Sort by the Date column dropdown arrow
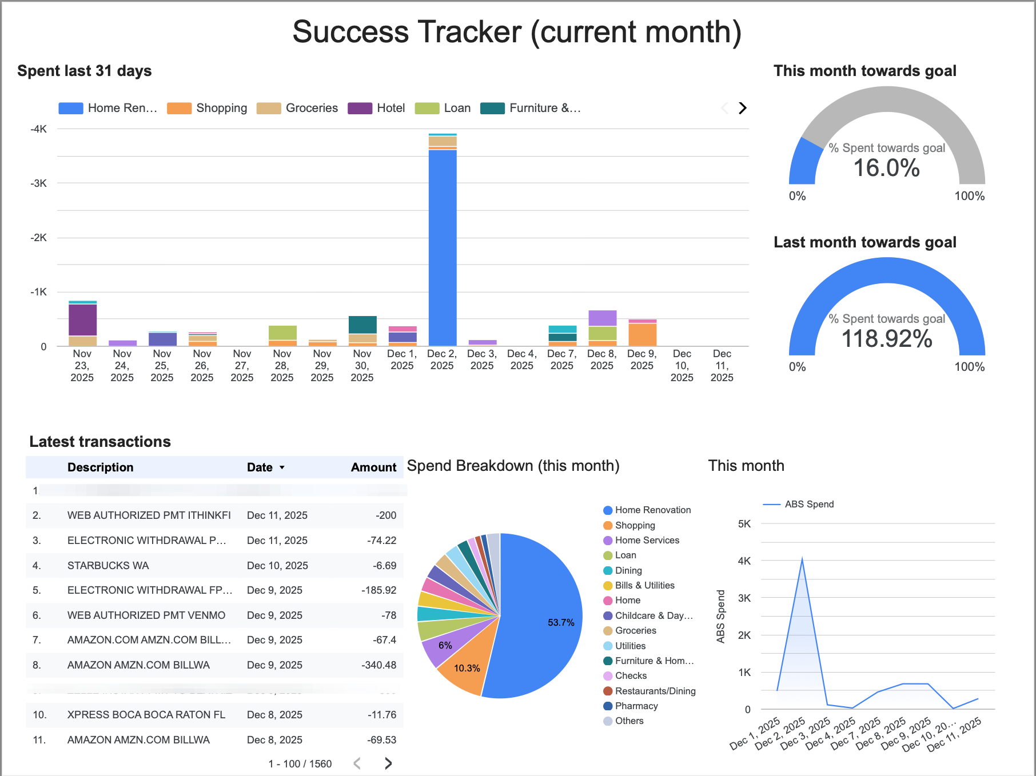 click(282, 467)
